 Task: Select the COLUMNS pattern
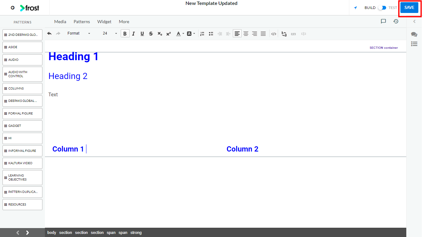(22, 89)
